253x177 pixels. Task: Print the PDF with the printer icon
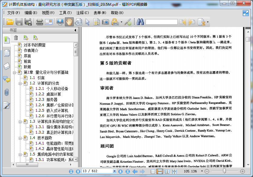click(x=39, y=22)
